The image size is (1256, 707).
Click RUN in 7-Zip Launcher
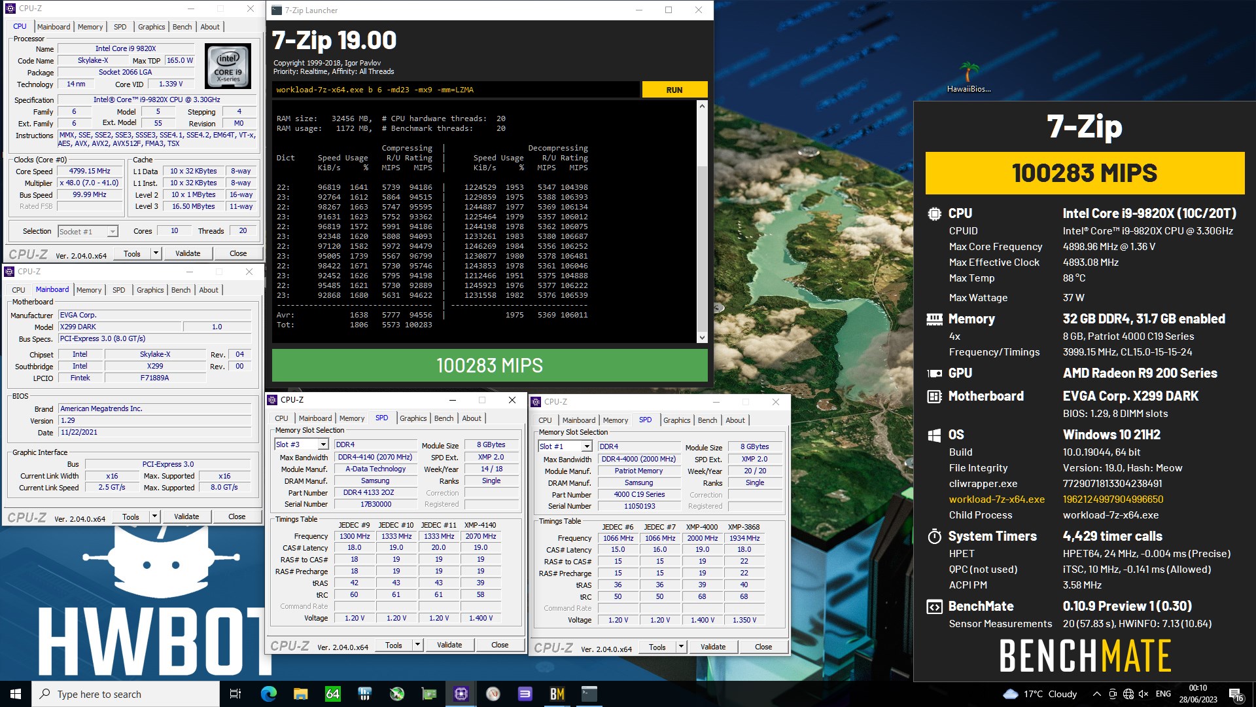click(674, 90)
